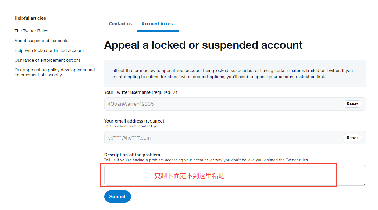Click the Appeal a locked or suspended account heading

[203, 45]
